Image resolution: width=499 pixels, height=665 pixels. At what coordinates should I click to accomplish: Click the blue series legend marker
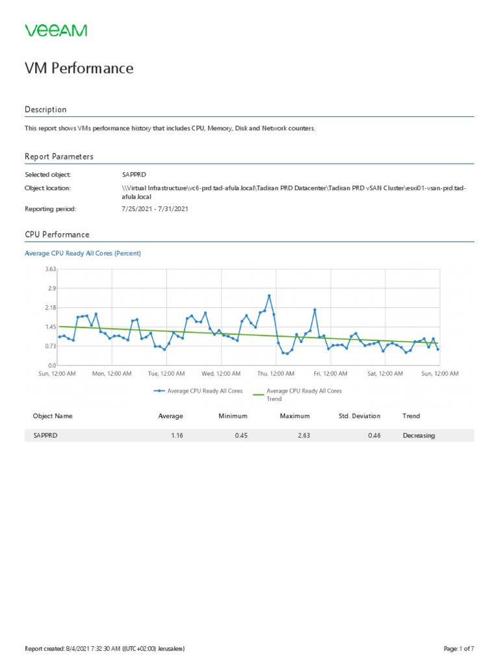[x=160, y=391]
